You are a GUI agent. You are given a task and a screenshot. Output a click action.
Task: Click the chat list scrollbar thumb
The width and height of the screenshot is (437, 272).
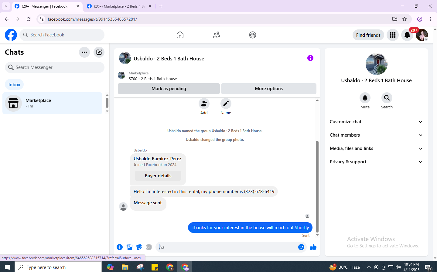coord(107,103)
